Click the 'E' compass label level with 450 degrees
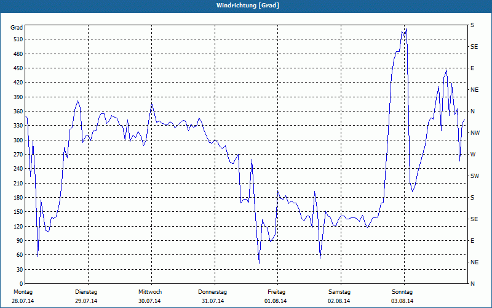The width and height of the screenshot is (492, 308). pyautogui.click(x=472, y=68)
